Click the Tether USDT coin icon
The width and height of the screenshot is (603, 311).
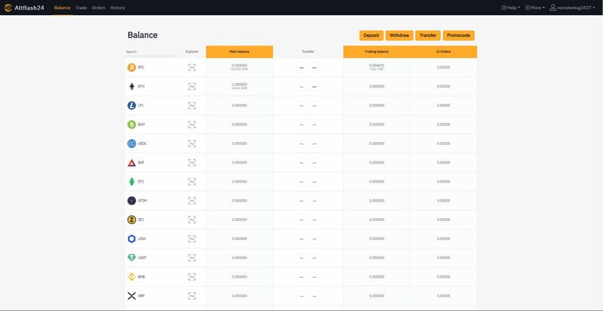[x=131, y=258]
